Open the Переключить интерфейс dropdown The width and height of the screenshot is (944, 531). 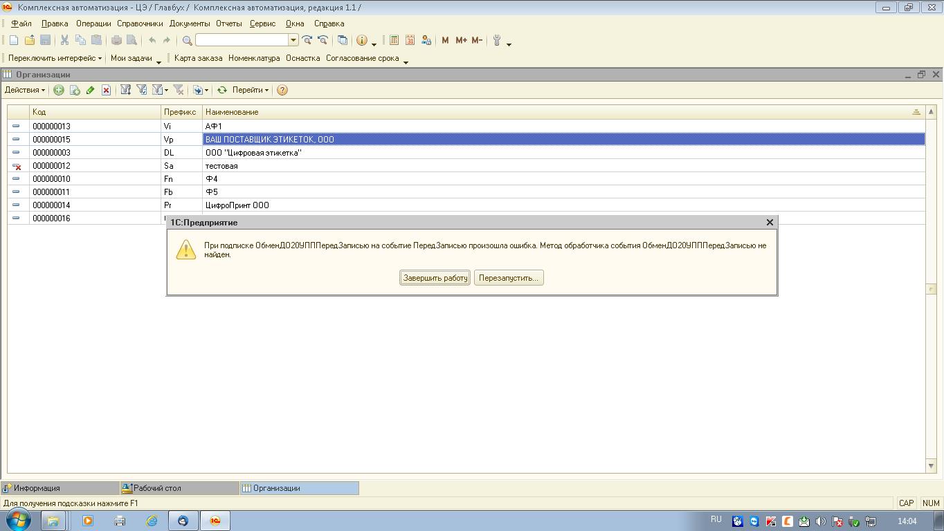tap(55, 58)
